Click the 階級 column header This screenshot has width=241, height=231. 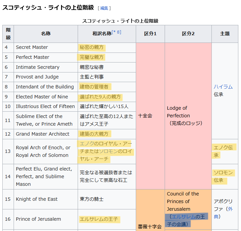coord(8,34)
